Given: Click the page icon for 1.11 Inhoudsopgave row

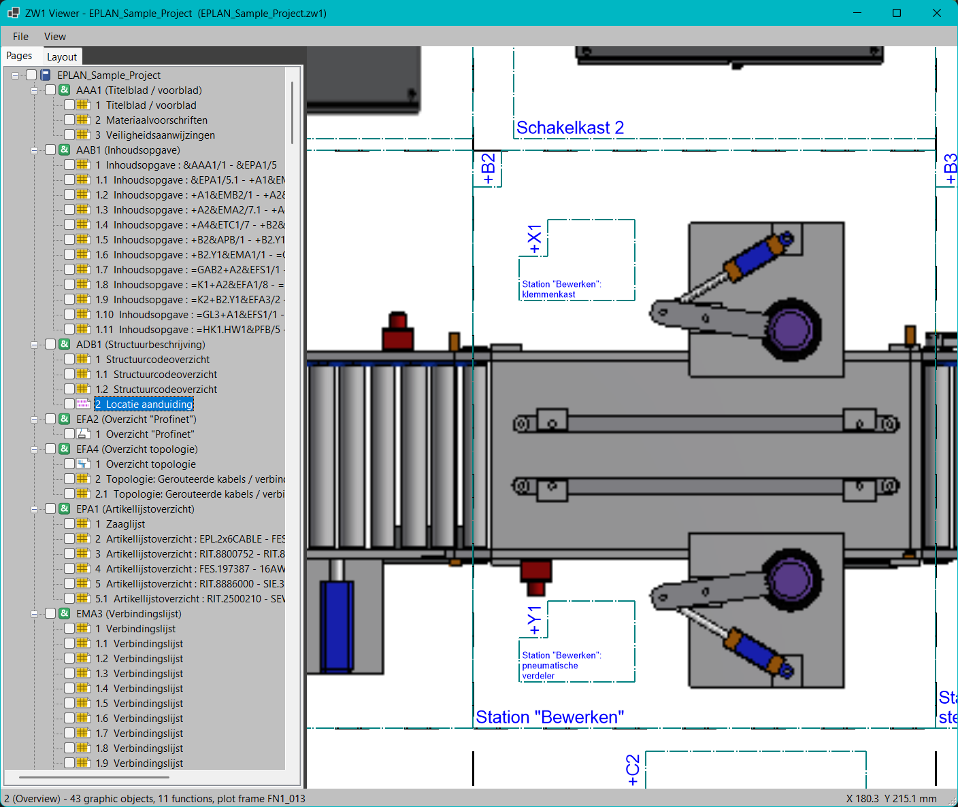Looking at the screenshot, I should [x=83, y=329].
